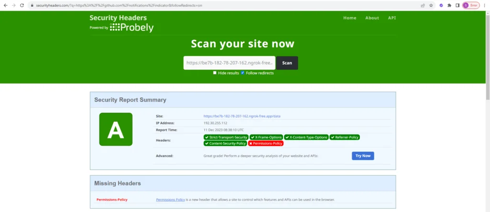
Task: Click the Try Now button
Action: tap(363, 156)
